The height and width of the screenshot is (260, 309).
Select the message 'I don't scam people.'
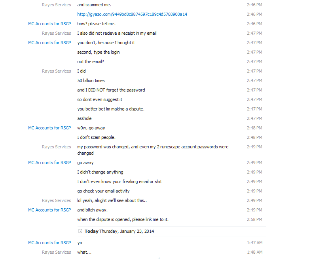[x=97, y=137]
